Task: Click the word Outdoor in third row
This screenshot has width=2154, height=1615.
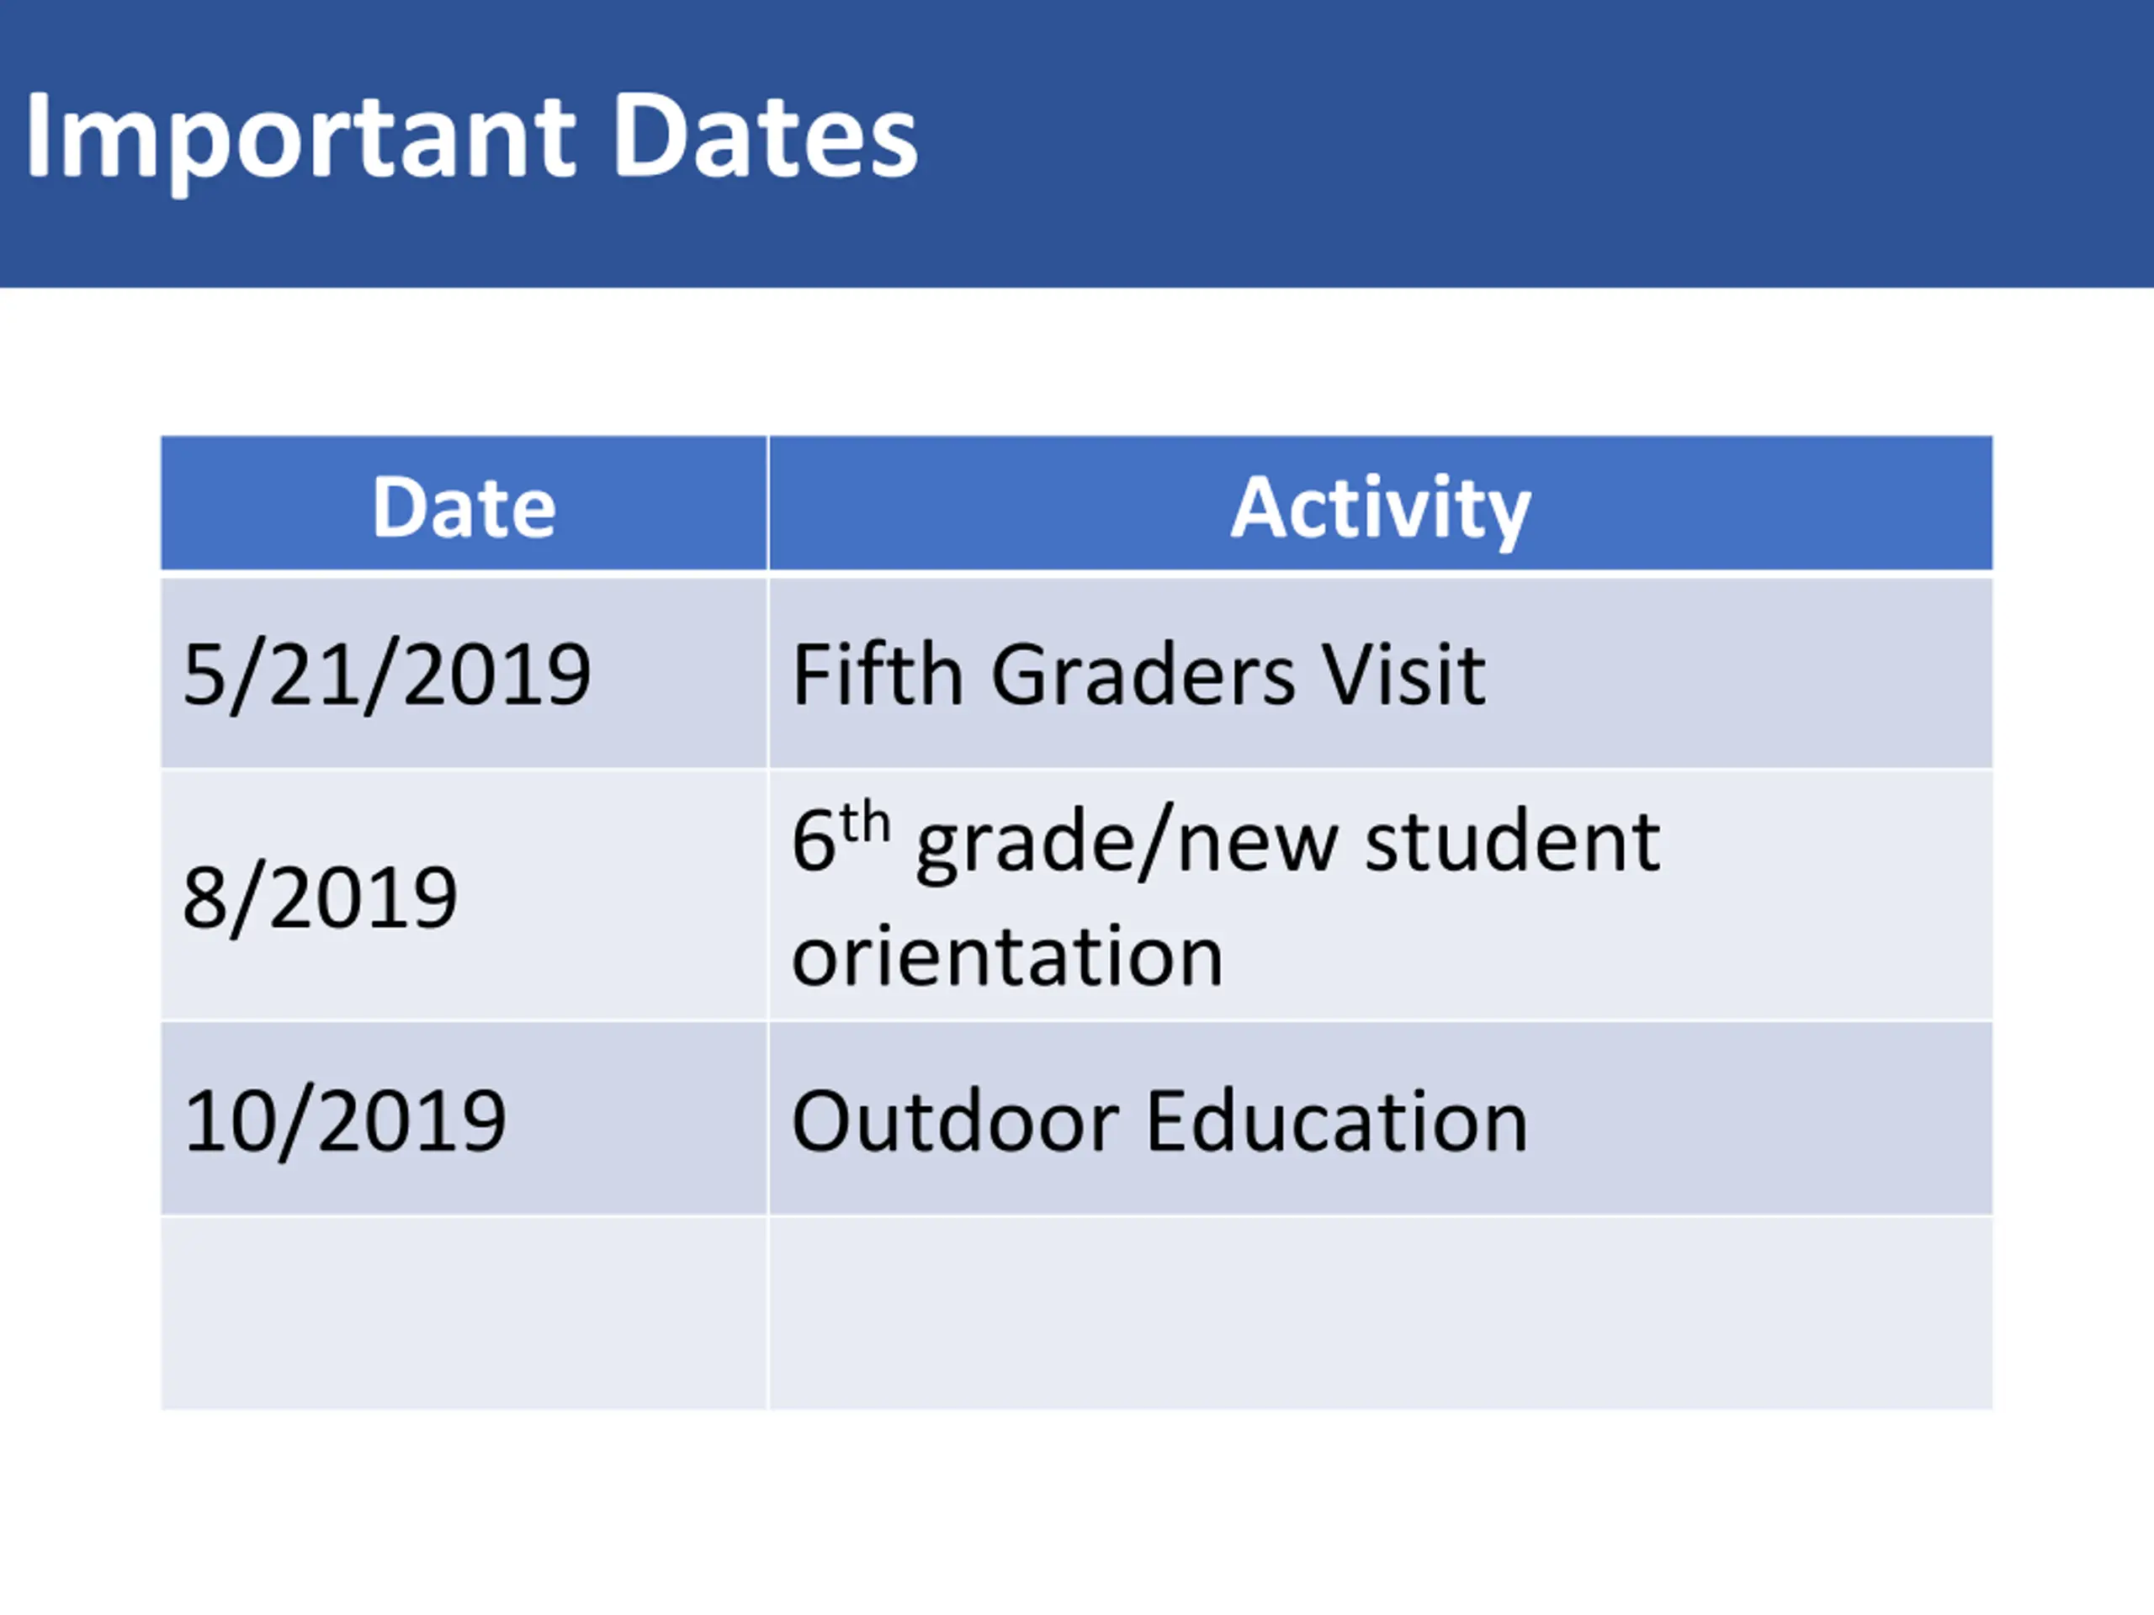Action: coord(955,1121)
